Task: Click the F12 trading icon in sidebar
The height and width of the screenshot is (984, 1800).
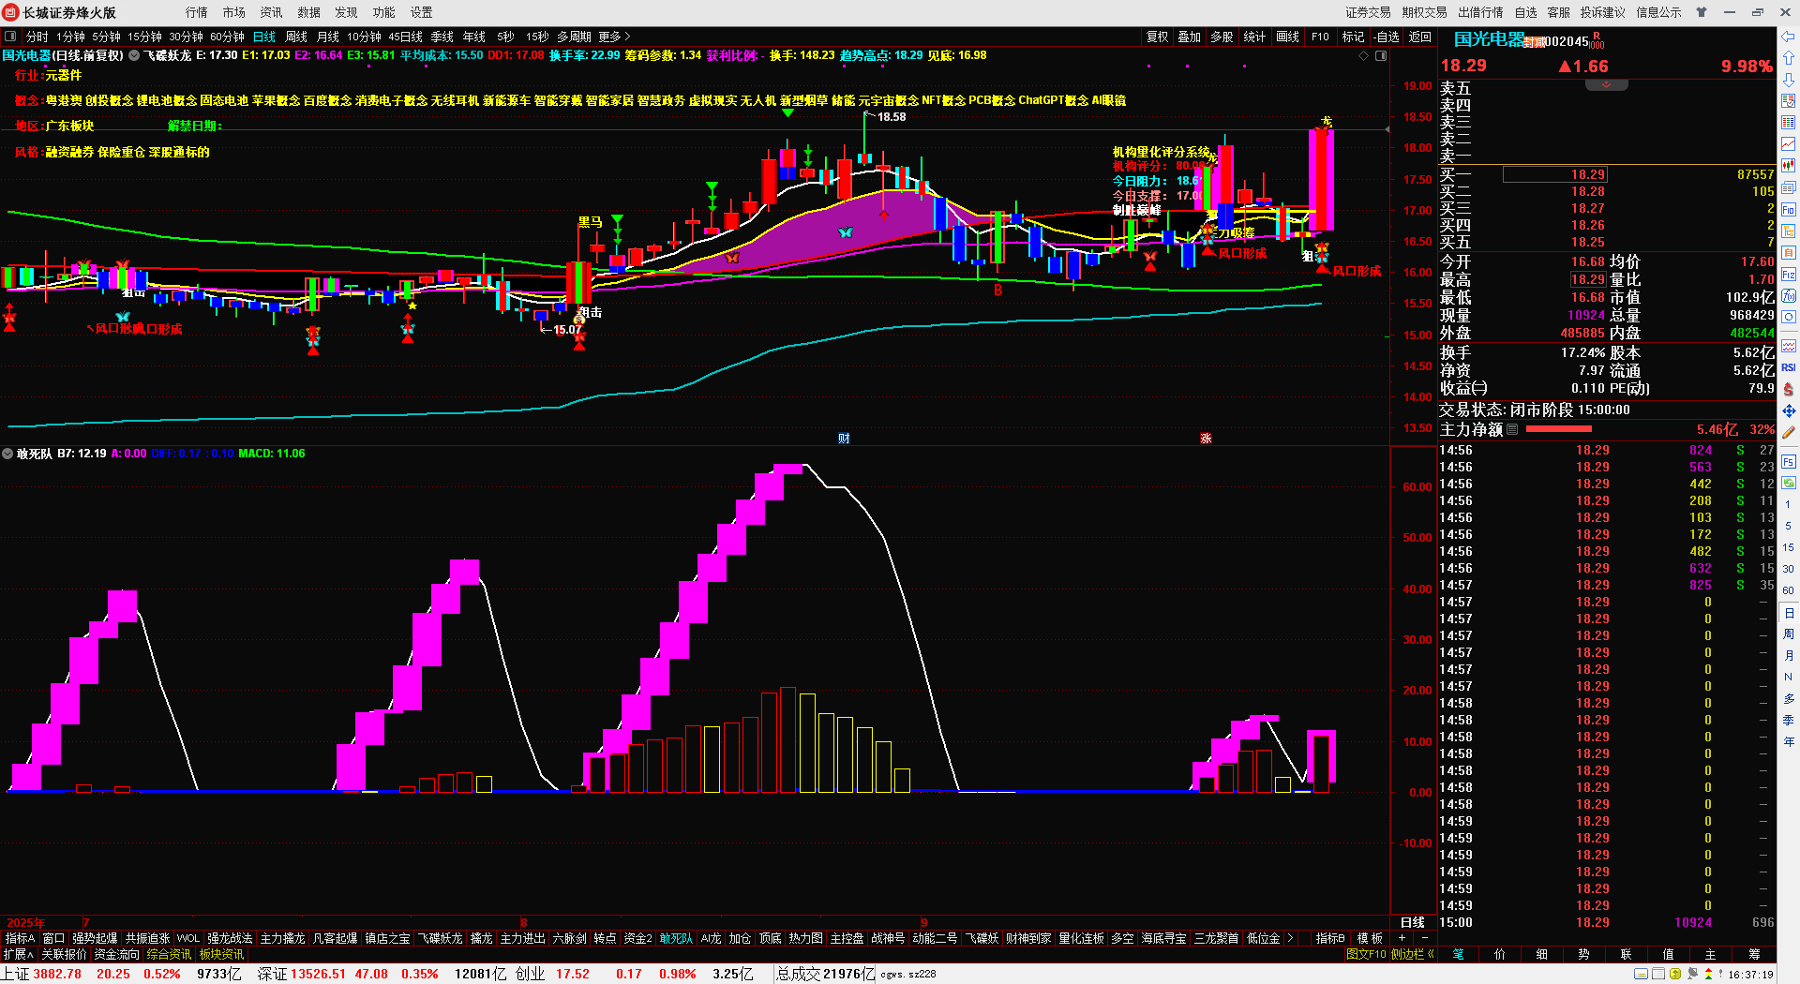Action: click(1789, 275)
